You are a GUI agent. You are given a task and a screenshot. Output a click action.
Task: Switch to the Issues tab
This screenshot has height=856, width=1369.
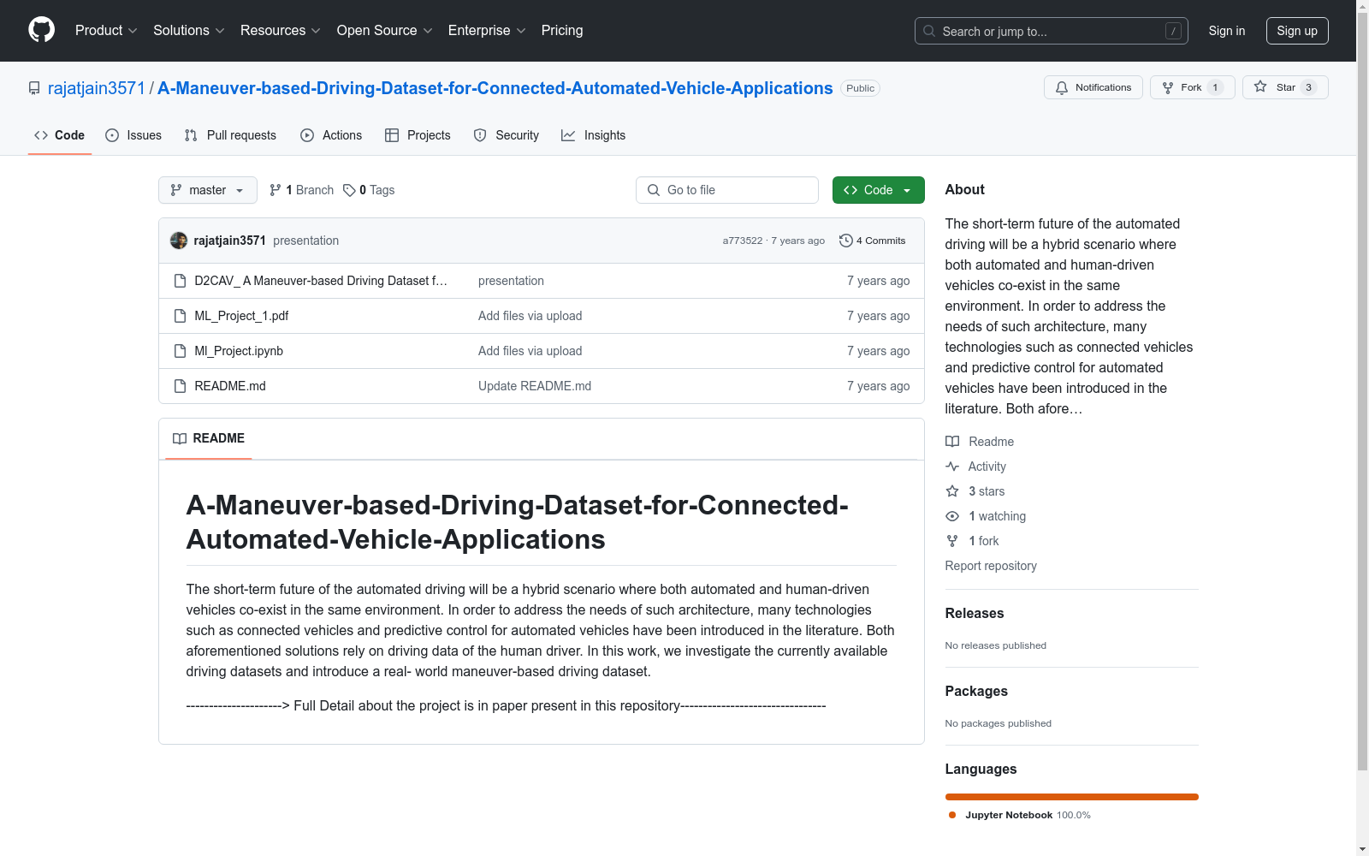pyautogui.click(x=133, y=135)
